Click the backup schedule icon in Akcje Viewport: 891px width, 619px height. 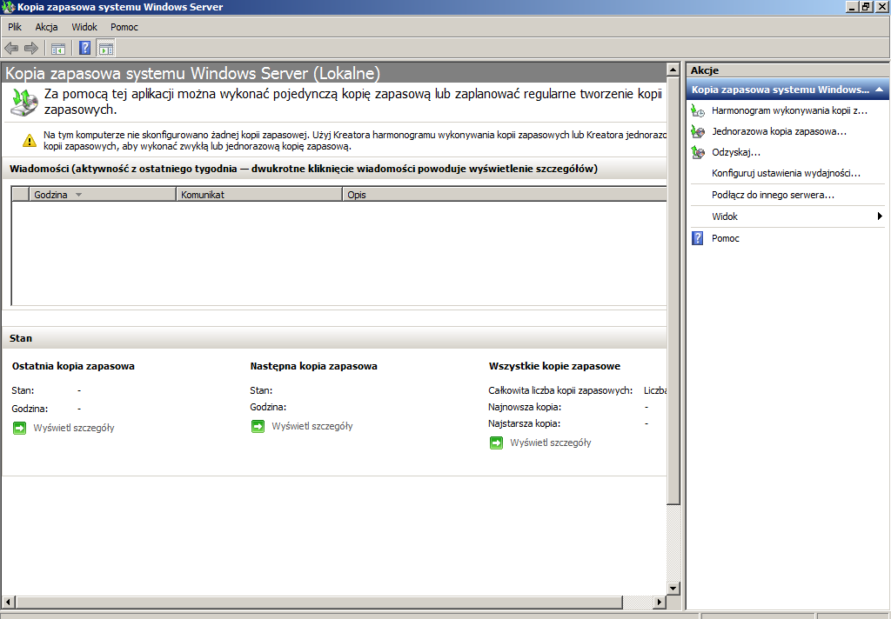tap(698, 110)
